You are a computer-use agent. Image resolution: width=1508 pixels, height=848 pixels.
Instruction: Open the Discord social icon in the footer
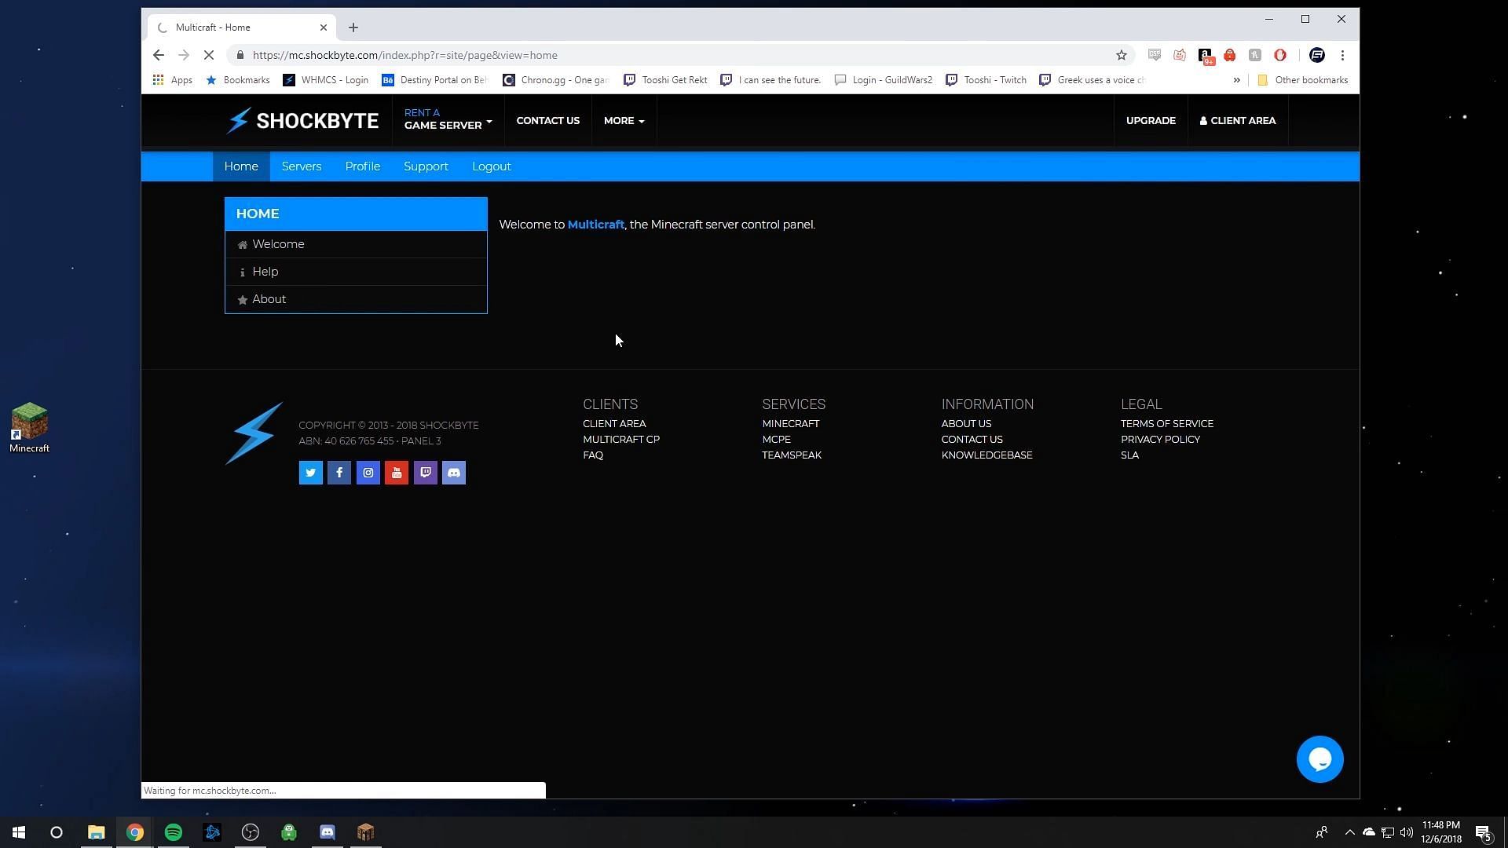[x=454, y=473]
